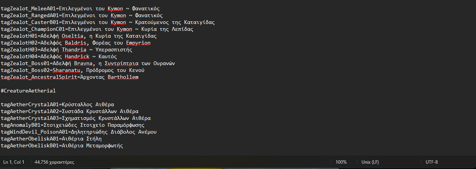Click the underlined word Empyrion
This screenshot has width=476, height=169.
tap(138, 43)
